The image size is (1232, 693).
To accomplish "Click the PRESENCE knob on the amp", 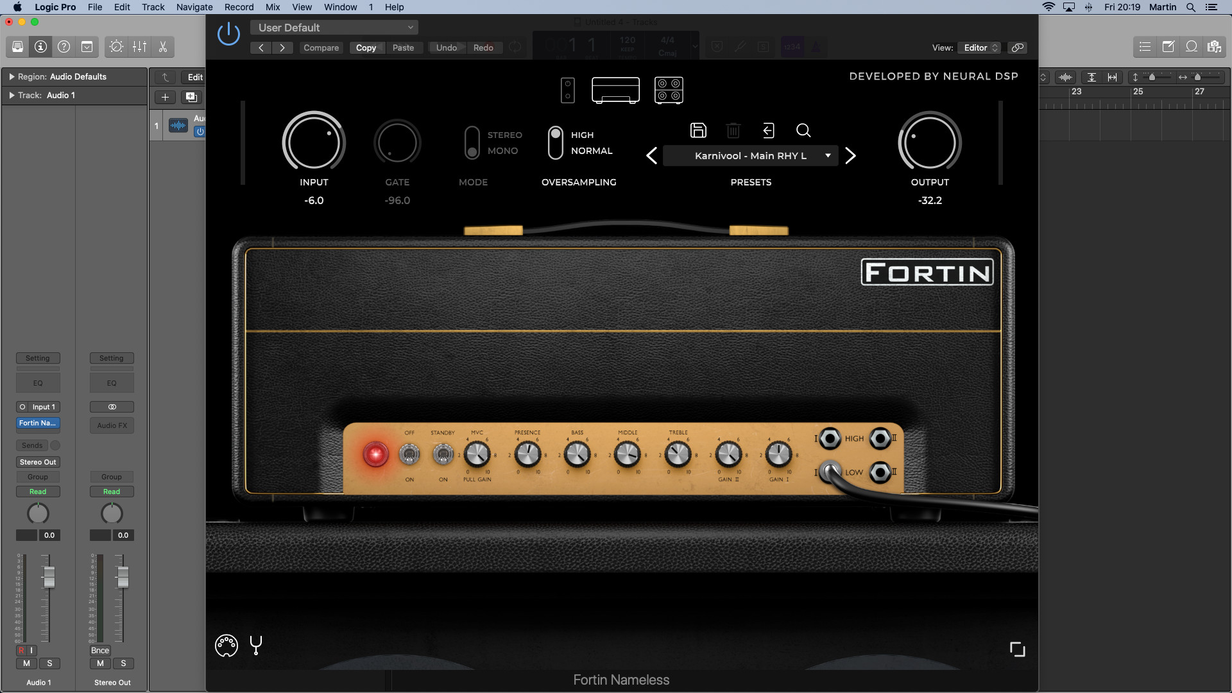I will [x=527, y=455].
